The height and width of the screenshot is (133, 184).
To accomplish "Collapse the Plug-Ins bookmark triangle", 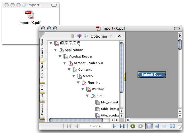I will tap(78, 83).
